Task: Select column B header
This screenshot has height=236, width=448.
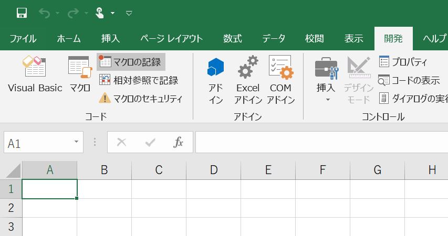Action: coord(105,170)
